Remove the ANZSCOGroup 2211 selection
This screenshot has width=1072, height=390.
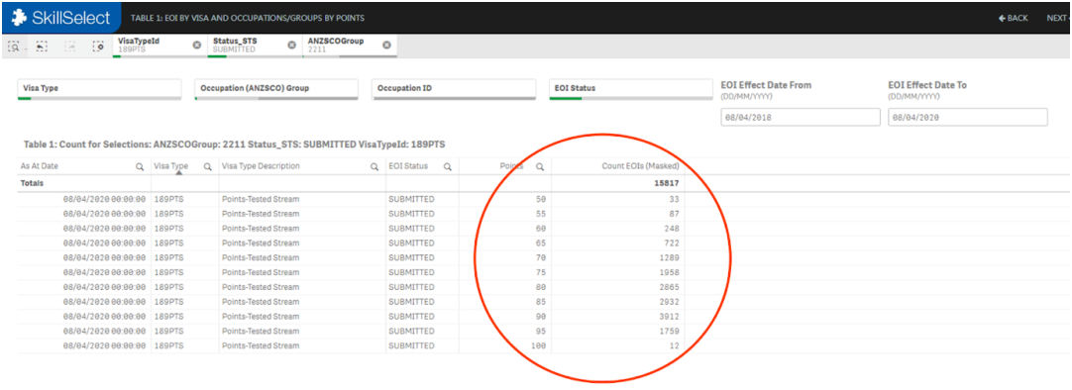coord(386,46)
